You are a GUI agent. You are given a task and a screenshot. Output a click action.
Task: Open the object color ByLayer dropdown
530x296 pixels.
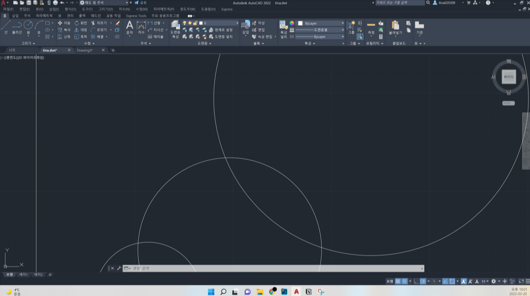[x=321, y=23]
